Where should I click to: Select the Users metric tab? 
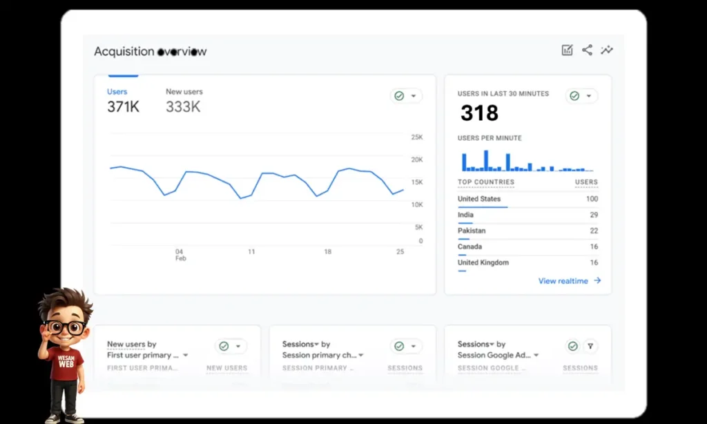(117, 91)
